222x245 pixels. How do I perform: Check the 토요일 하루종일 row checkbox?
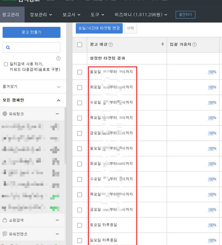tap(79, 225)
